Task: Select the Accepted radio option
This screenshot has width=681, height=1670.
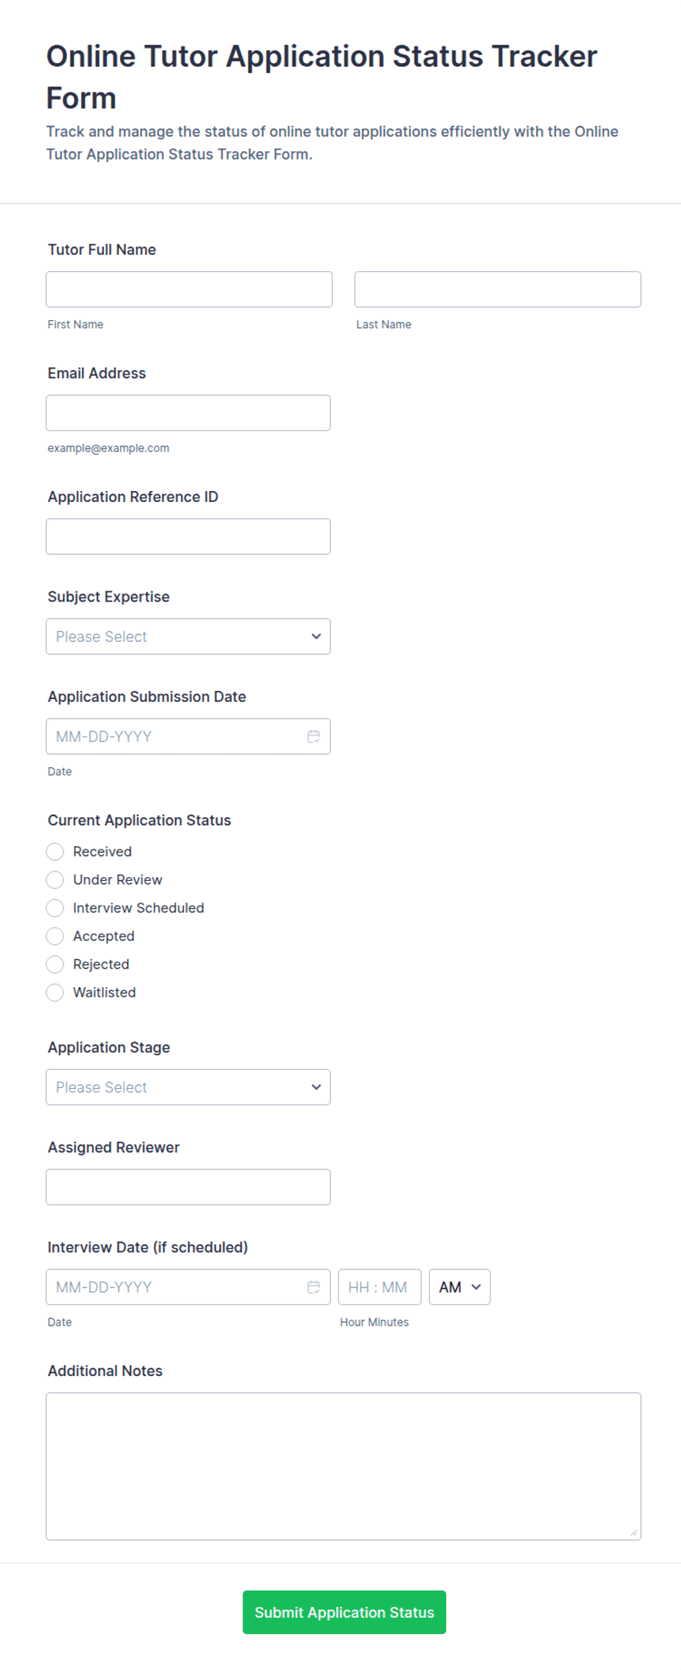Action: tap(55, 936)
